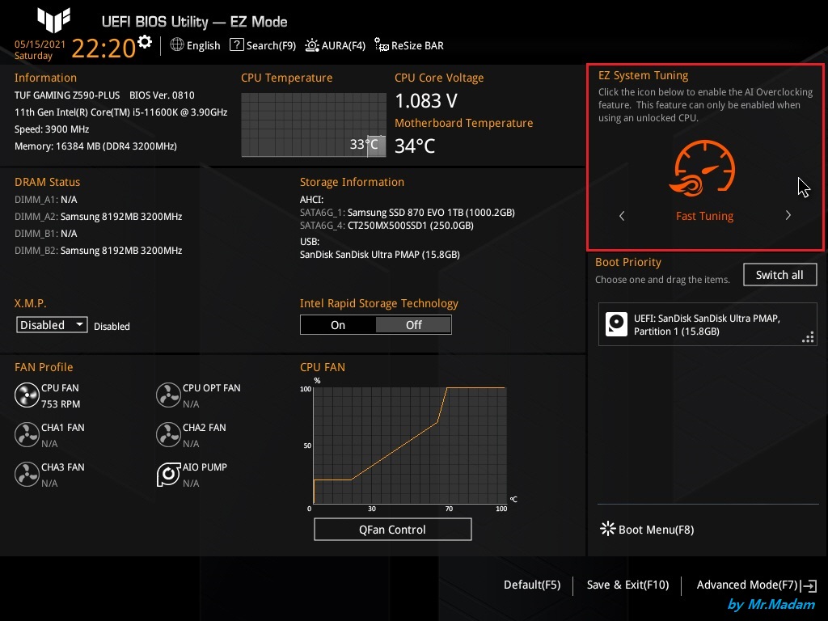Image resolution: width=828 pixels, height=621 pixels.
Task: Click the CPU temperature graph
Action: 314,125
